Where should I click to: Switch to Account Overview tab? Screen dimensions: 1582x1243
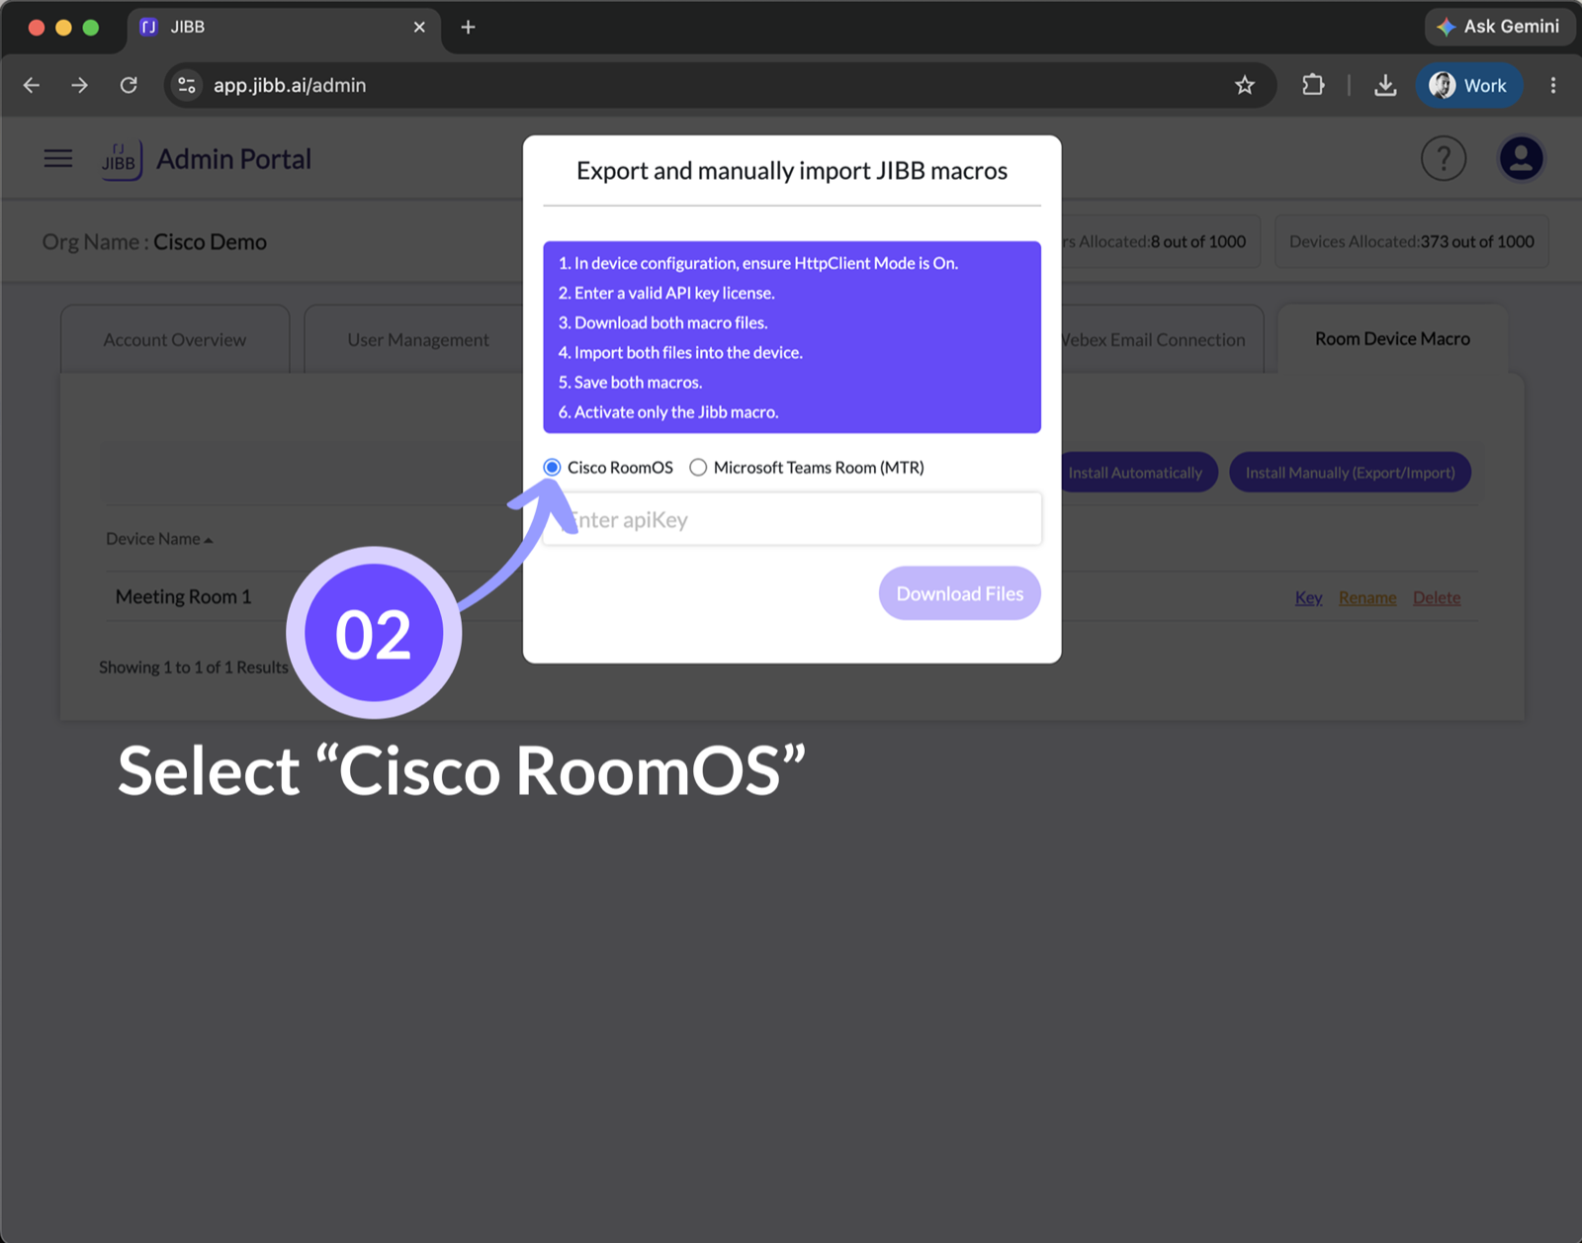(175, 339)
